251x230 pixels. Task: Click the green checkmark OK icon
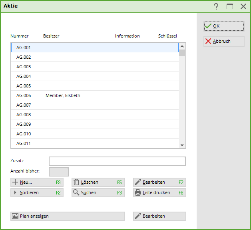pyautogui.click(x=208, y=26)
